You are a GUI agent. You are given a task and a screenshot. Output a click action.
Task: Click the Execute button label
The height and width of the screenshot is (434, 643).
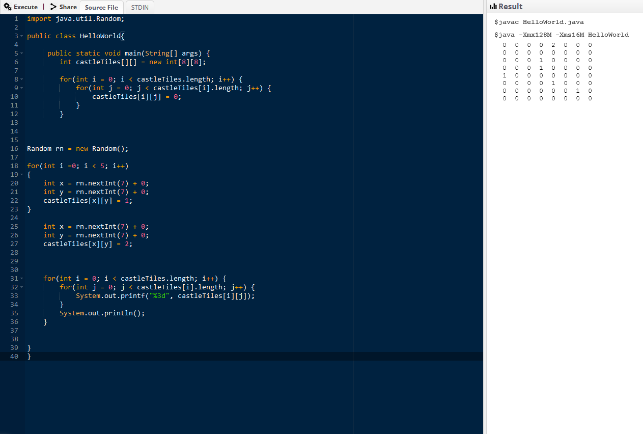(25, 7)
